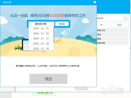
Task: Click the 00:00 time field
Action: pos(62,24)
